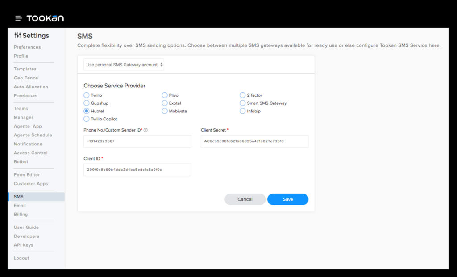Choose Plivo as the SMS provider
This screenshot has width=457, height=277.
pyautogui.click(x=165, y=95)
